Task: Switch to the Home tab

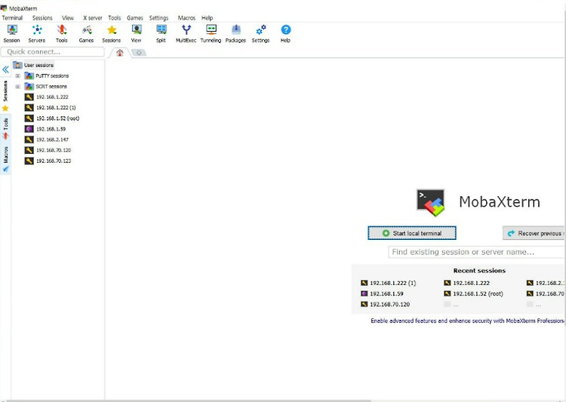Action: [x=119, y=53]
